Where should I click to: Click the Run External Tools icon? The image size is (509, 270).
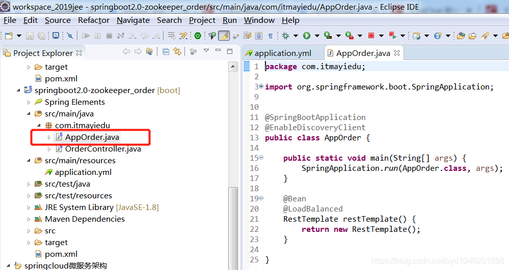click(350, 36)
